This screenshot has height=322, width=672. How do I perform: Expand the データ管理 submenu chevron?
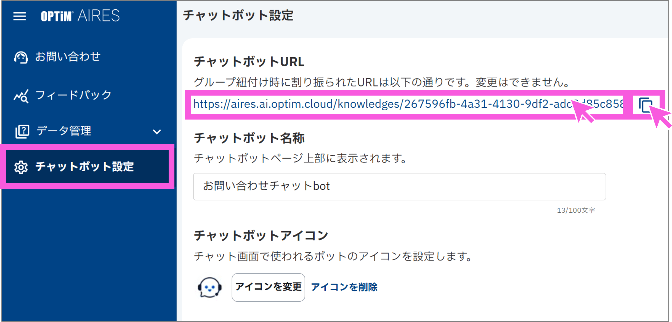(x=157, y=132)
